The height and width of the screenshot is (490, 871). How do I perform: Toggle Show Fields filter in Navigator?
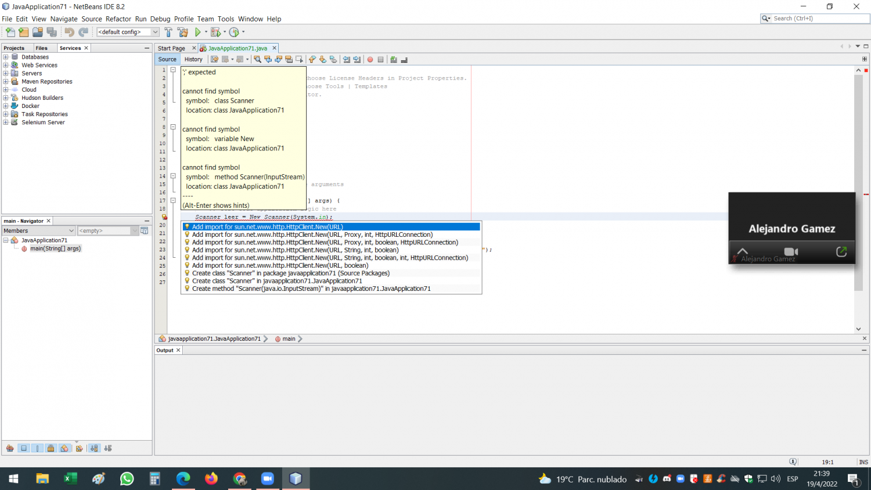point(24,448)
